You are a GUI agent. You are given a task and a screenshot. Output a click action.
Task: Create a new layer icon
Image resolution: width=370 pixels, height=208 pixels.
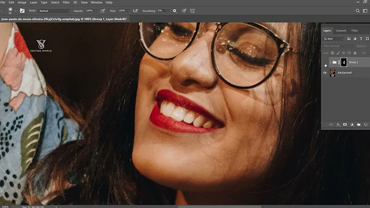[366, 125]
